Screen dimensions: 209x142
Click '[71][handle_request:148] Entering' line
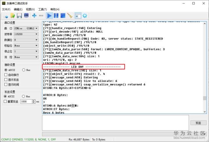(x=72, y=28)
